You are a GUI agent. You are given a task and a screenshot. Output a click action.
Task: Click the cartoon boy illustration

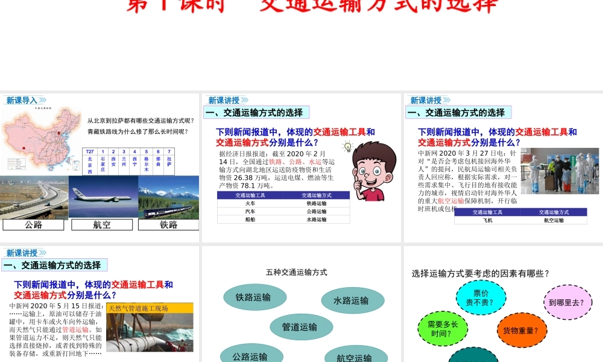click(374, 171)
